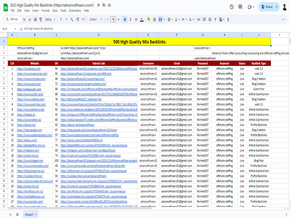Open the zoom 100% dropdown
This screenshot has height=218, width=291.
[50, 19]
